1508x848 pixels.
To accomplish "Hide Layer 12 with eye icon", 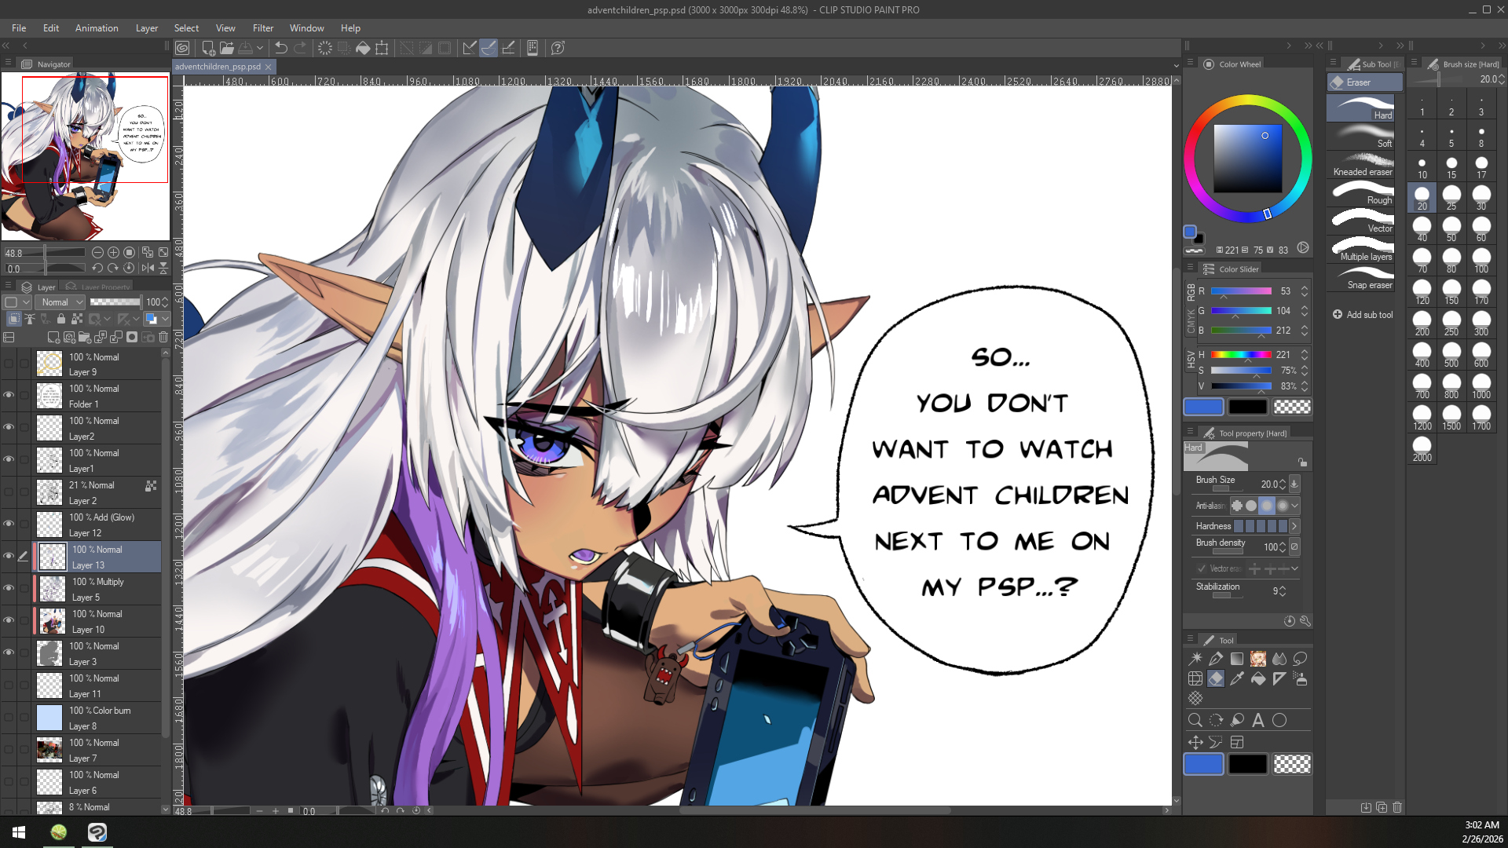I will [9, 524].
